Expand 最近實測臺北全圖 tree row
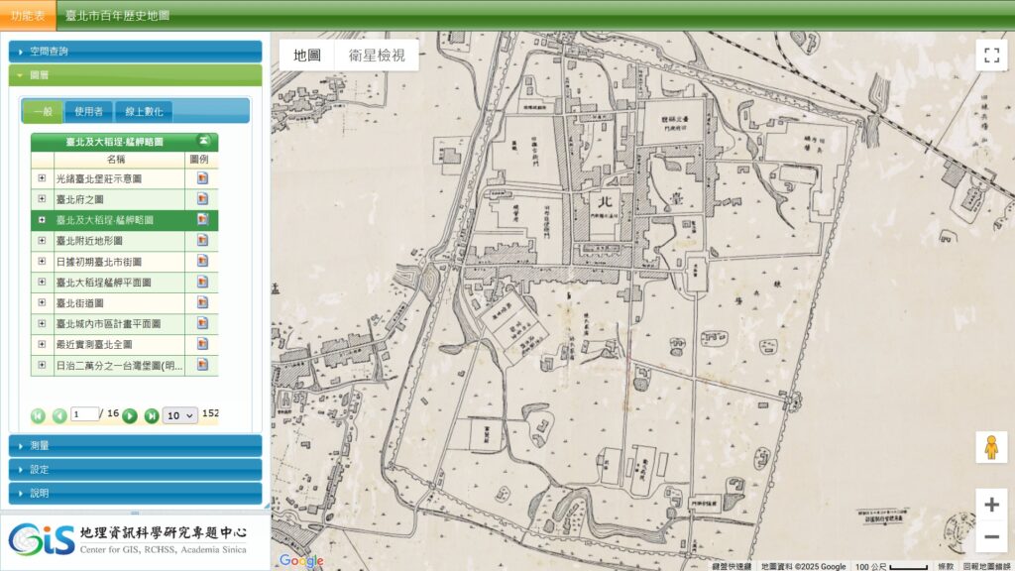 [x=42, y=344]
